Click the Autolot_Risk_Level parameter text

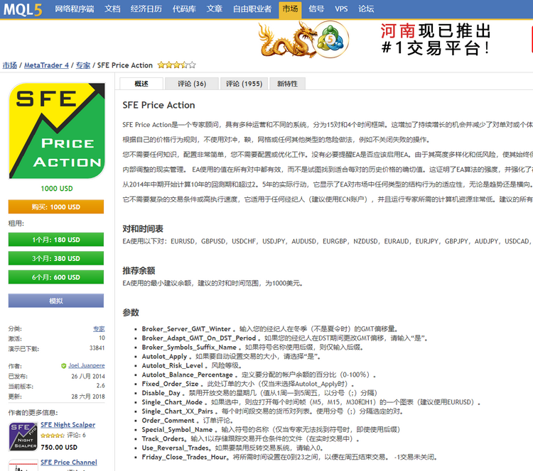(173, 365)
